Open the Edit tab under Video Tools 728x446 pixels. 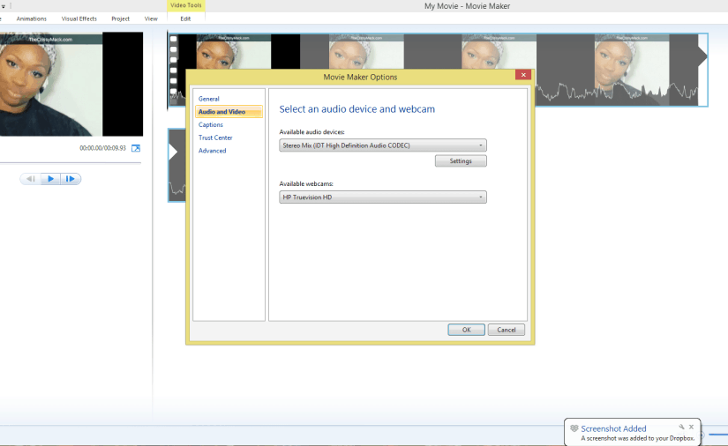point(185,19)
